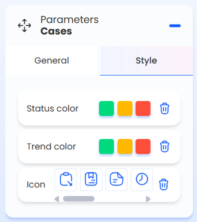Delete the Trend color row with its trash icon
This screenshot has height=222, width=197.
pyautogui.click(x=164, y=146)
